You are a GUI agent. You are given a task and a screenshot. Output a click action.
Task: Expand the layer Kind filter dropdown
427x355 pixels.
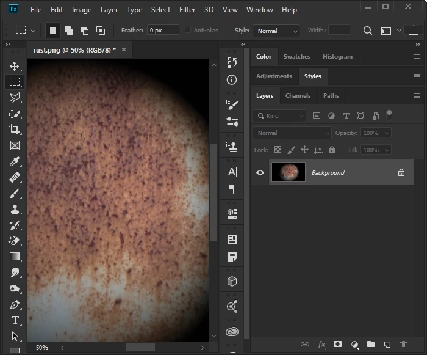tap(280, 115)
